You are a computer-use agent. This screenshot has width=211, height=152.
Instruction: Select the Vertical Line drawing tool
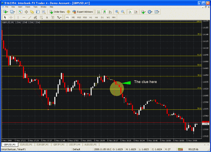18,17
